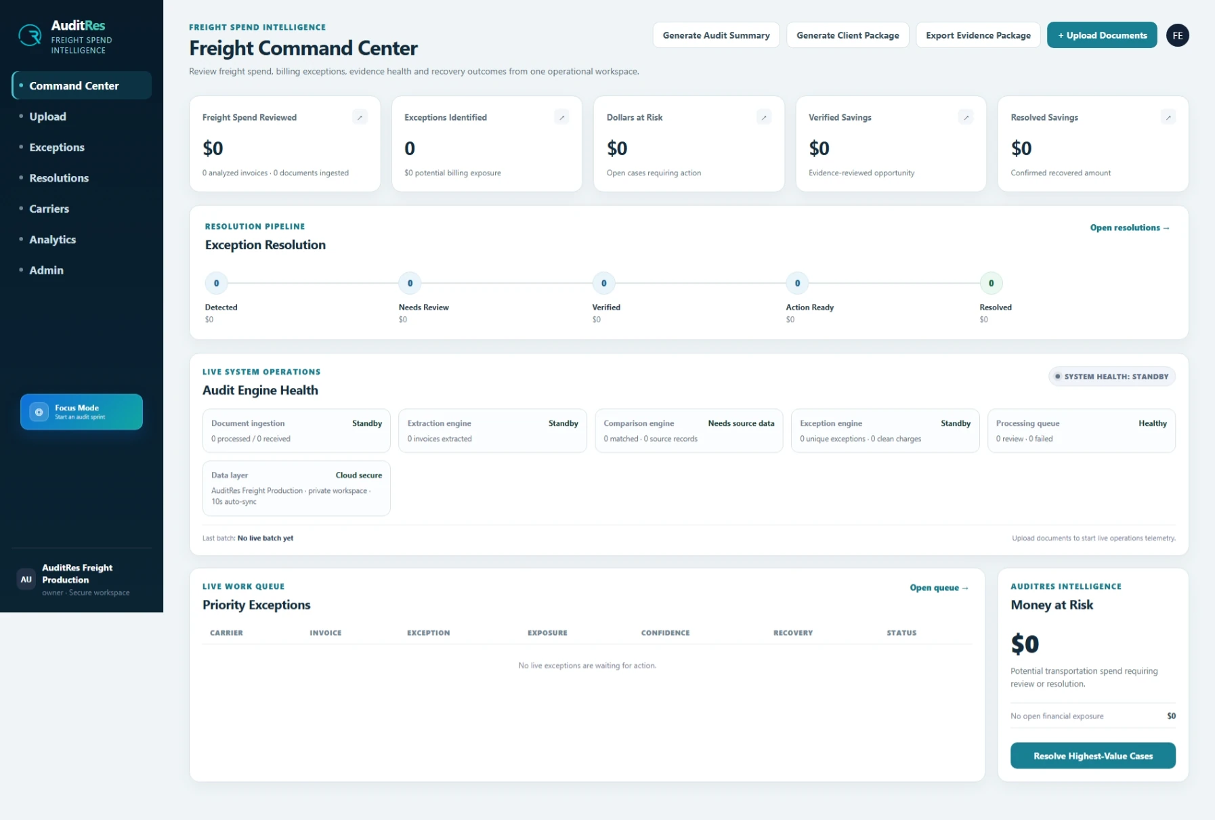This screenshot has width=1215, height=820.
Task: Open the Data layer health card
Action: (297, 488)
